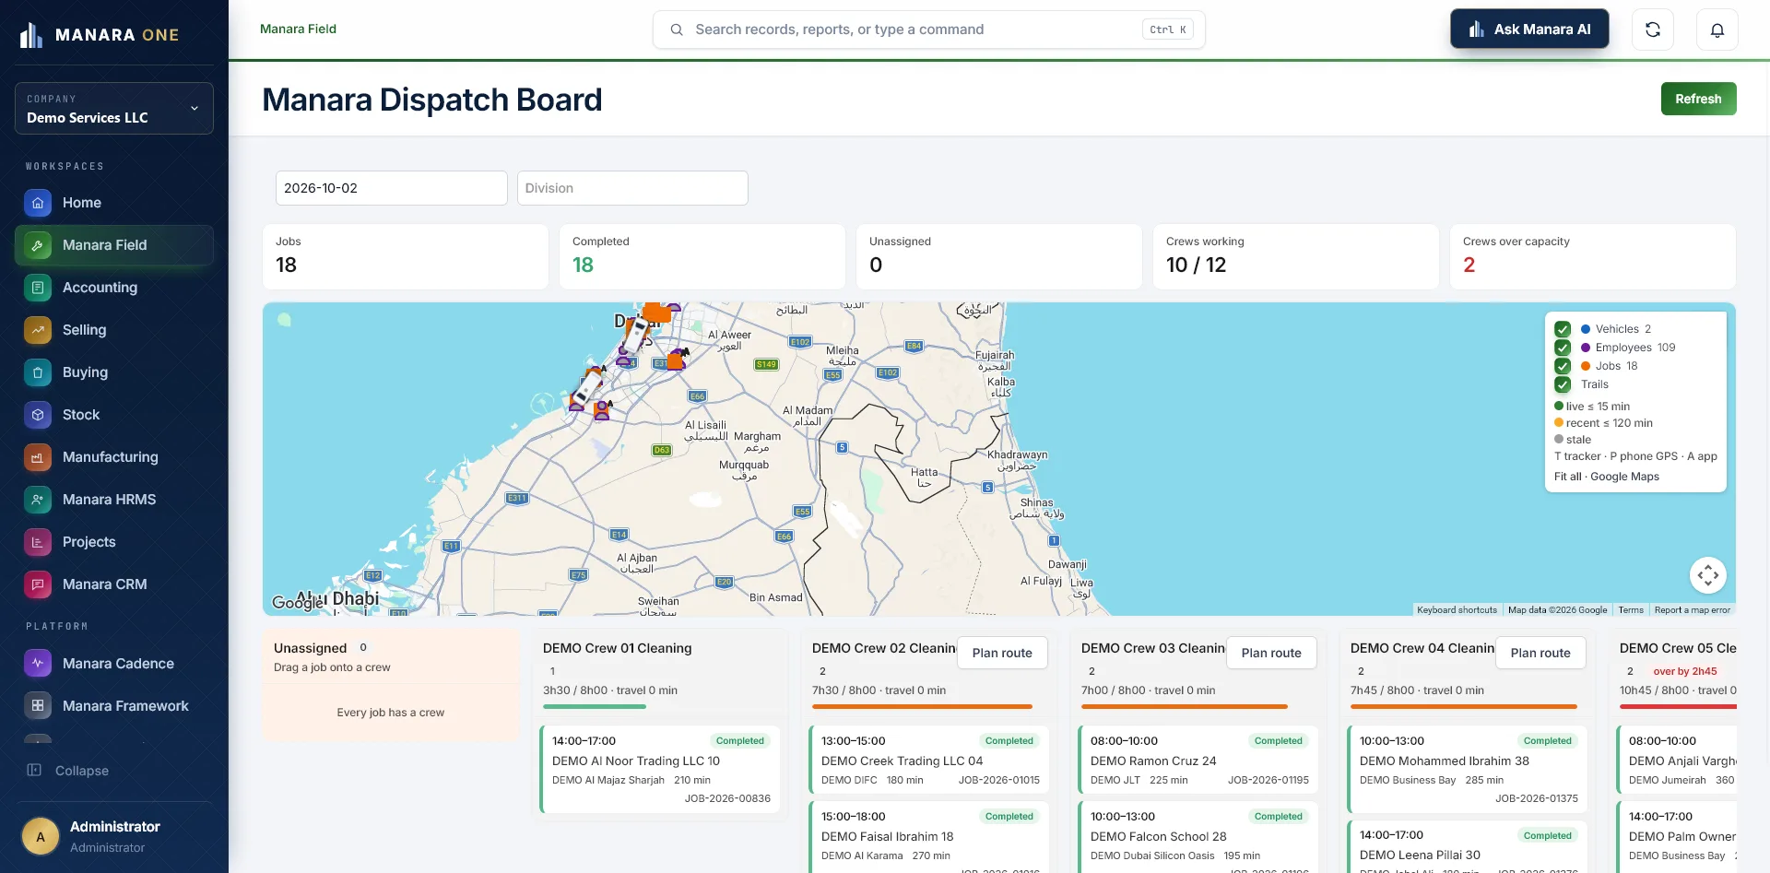Open job DEMO Faisal Ibrahim 18
The height and width of the screenshot is (873, 1770).
pos(929,837)
